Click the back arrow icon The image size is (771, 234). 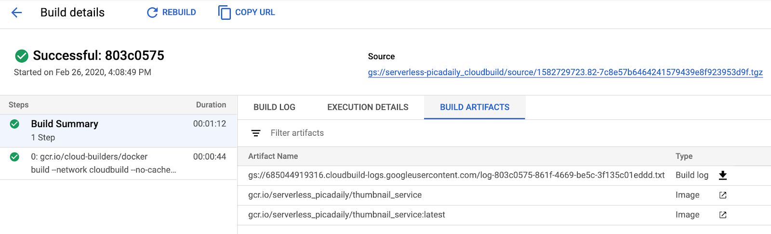point(16,13)
